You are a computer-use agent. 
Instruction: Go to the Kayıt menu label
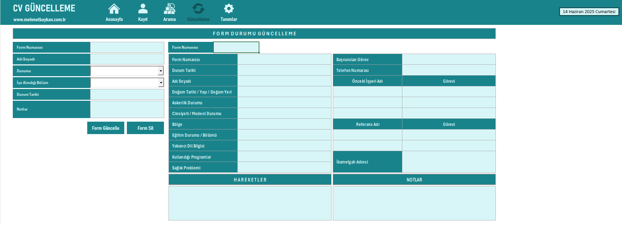pos(143,19)
